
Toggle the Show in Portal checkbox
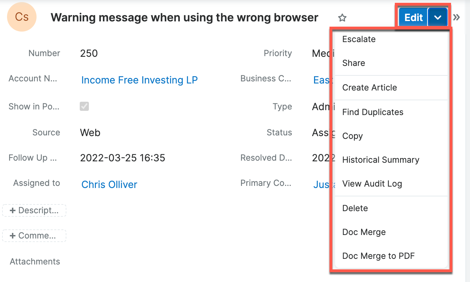(x=84, y=106)
